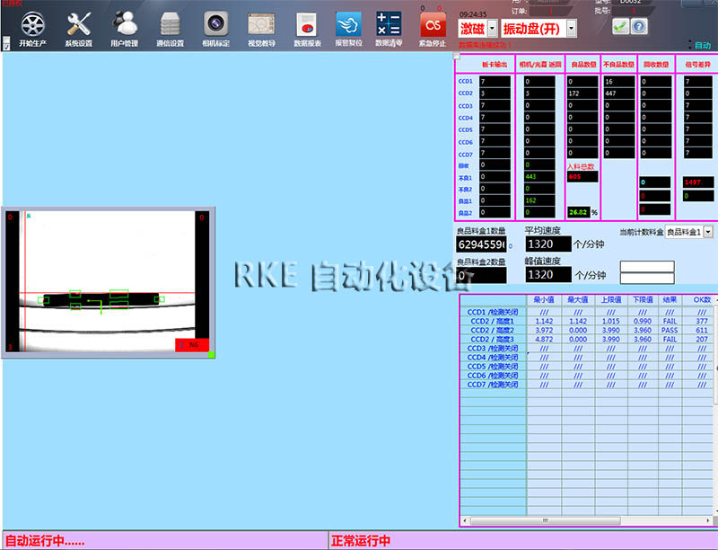The height and width of the screenshot is (550, 718).
Task: Click 报警复位 alarm reset icon
Action: (x=348, y=27)
